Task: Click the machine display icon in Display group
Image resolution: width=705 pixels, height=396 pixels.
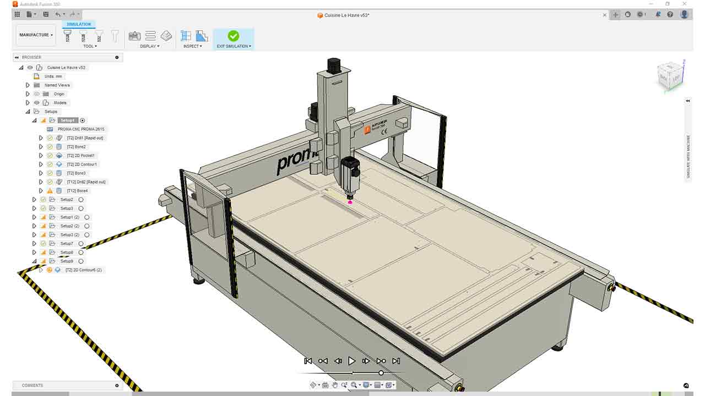Action: (x=134, y=36)
